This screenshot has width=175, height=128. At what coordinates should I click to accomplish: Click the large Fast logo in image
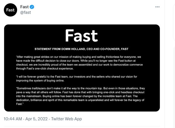81,36
